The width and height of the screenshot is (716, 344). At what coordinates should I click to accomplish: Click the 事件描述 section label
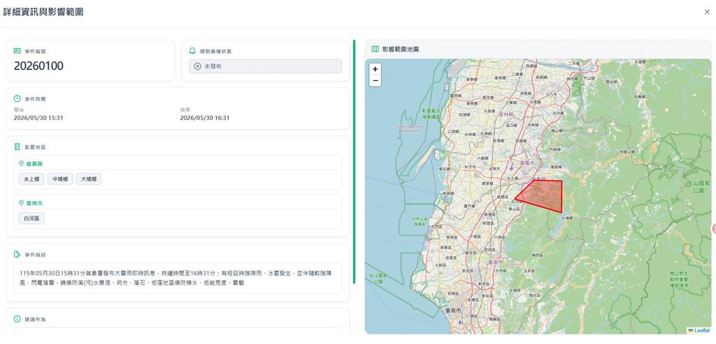point(35,255)
